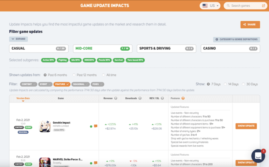The width and height of the screenshot is (269, 167).
Task: Click the orange comment icon for MARVEL Strike Force
Action: tap(96, 163)
